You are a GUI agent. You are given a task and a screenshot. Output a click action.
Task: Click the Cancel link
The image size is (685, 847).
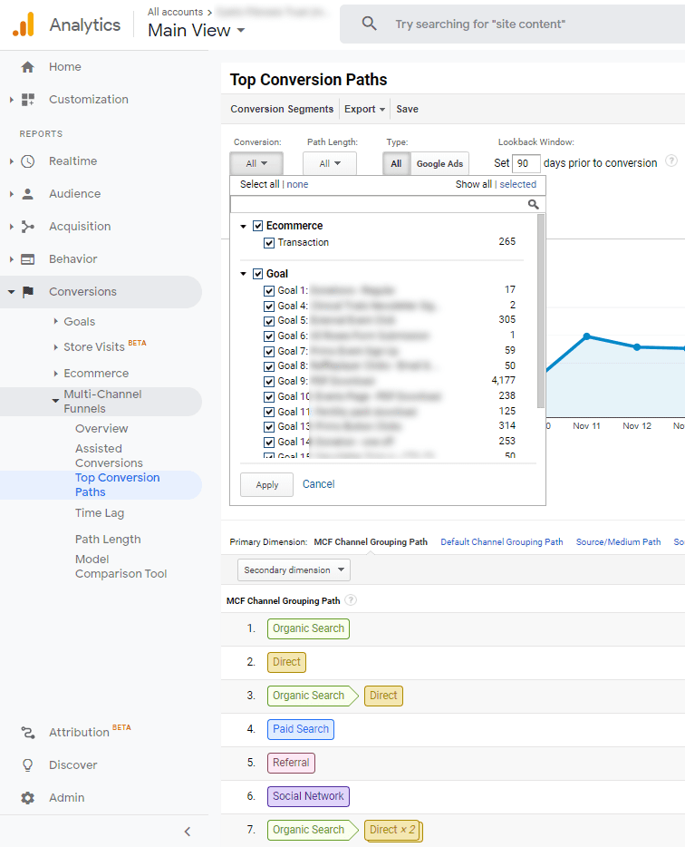point(318,484)
